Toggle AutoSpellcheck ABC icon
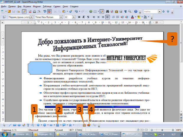 49,11
